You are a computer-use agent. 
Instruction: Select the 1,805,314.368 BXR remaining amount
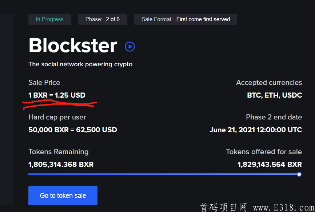click(x=61, y=165)
